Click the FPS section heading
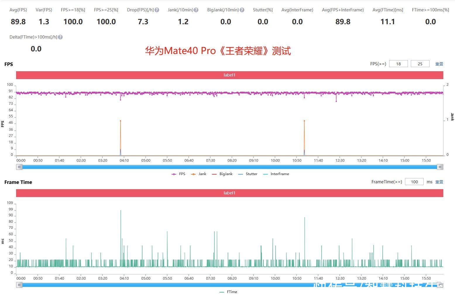This screenshot has width=455, height=296. pos(9,64)
